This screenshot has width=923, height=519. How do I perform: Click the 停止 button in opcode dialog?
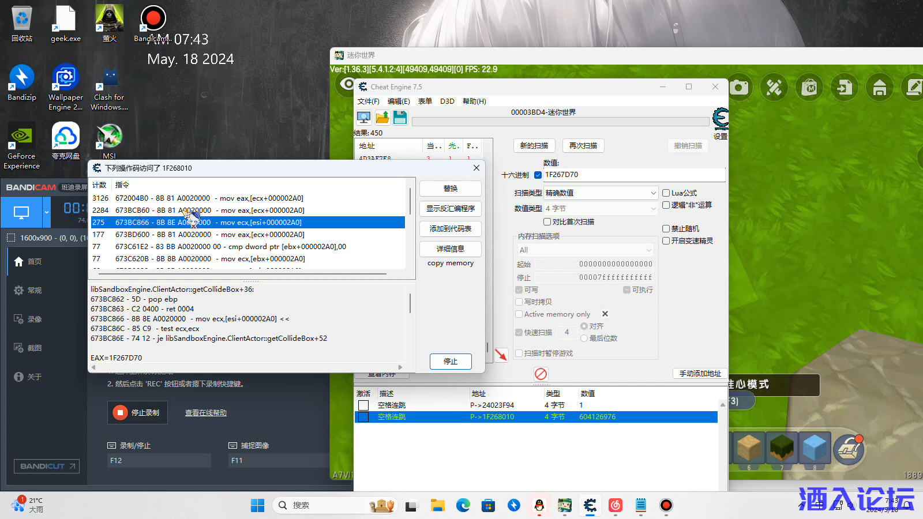pos(450,362)
